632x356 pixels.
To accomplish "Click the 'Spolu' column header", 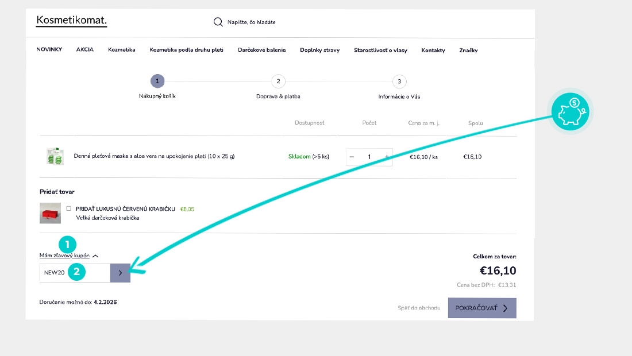I will point(476,123).
